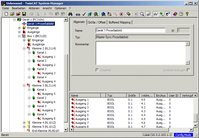The height and width of the screenshot is (138, 199).
Task: Sort table by the Name column header
Action: click(85, 96)
